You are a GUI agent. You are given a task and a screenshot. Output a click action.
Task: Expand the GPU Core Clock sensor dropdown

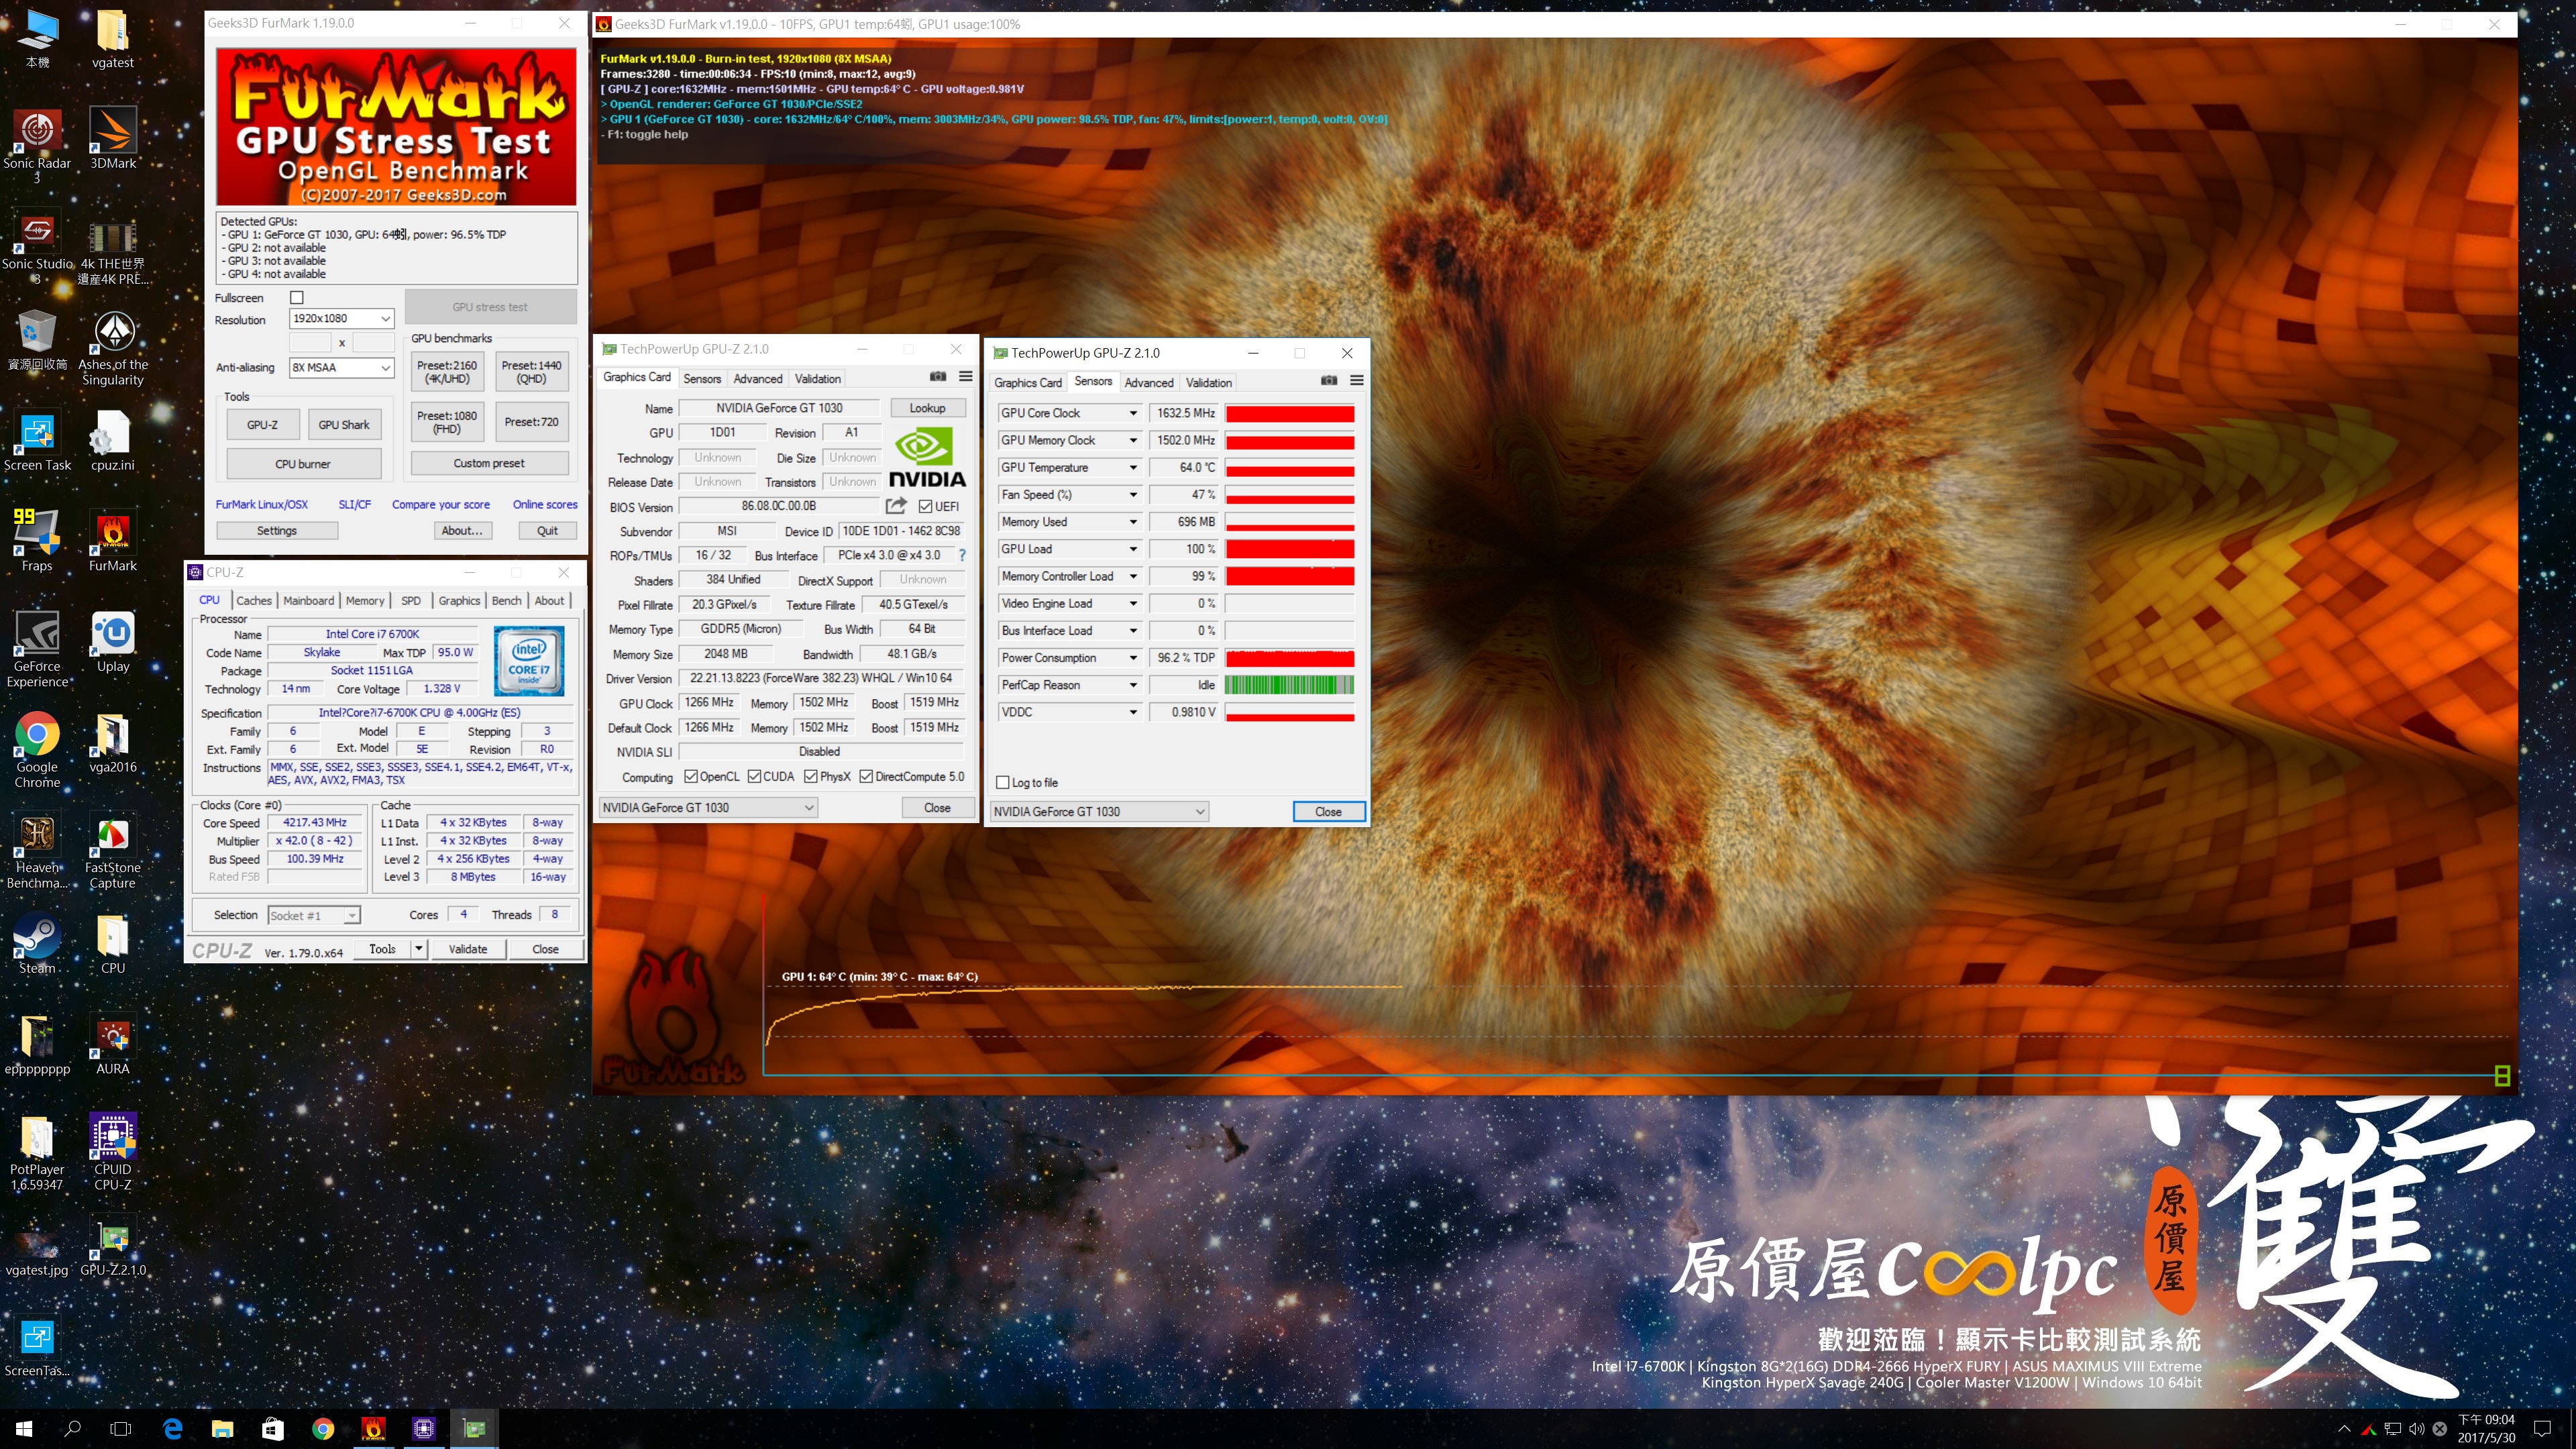coord(1133,412)
